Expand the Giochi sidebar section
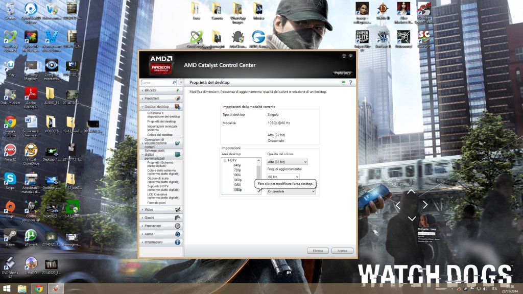 point(161,217)
